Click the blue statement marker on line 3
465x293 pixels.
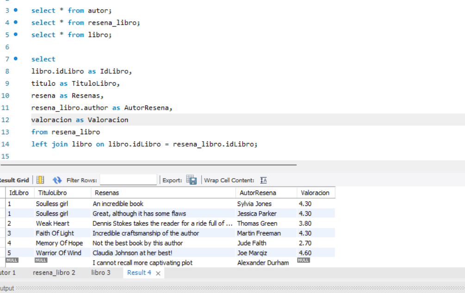16,10
